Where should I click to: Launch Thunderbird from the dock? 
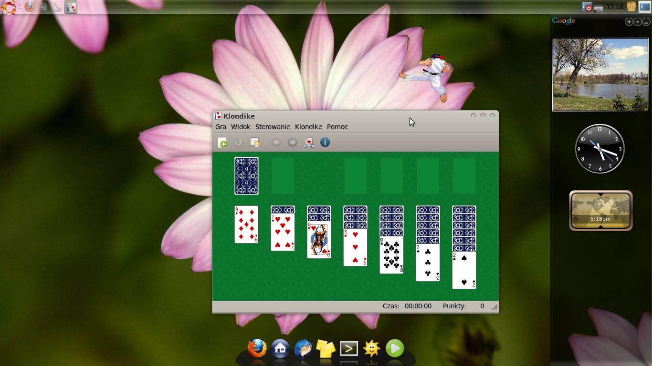pyautogui.click(x=303, y=349)
